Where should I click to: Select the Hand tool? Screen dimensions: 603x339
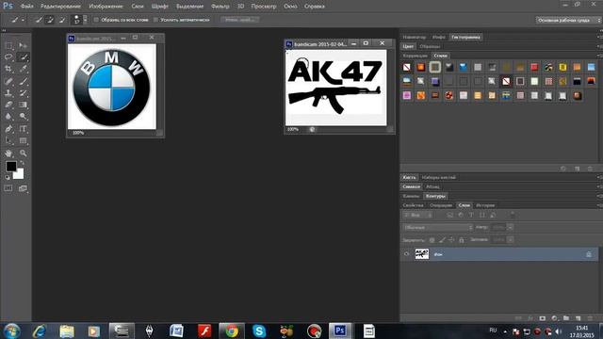pyautogui.click(x=8, y=153)
